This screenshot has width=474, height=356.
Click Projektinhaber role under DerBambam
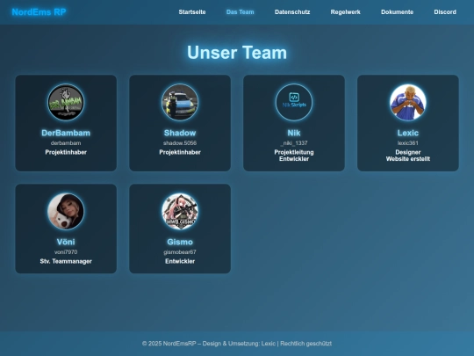[66, 152]
